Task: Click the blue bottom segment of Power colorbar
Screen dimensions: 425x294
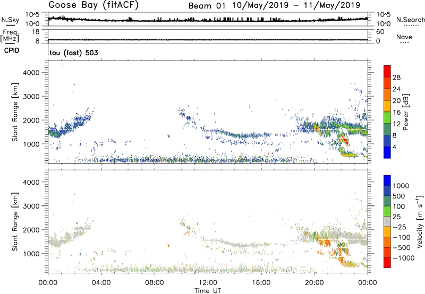Action: click(387, 152)
